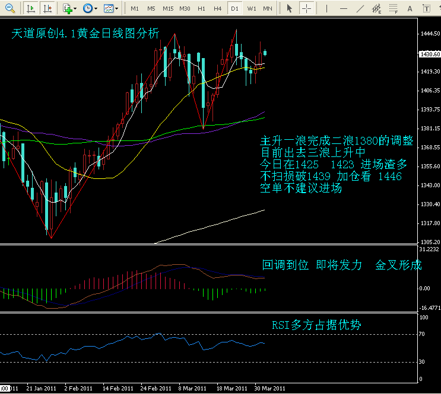Switch to H4 timeframe
The width and height of the screenshot is (441, 394).
218,9
